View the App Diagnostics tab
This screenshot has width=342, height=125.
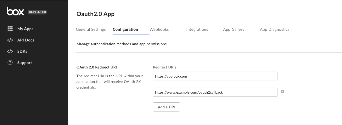[x=275, y=30]
